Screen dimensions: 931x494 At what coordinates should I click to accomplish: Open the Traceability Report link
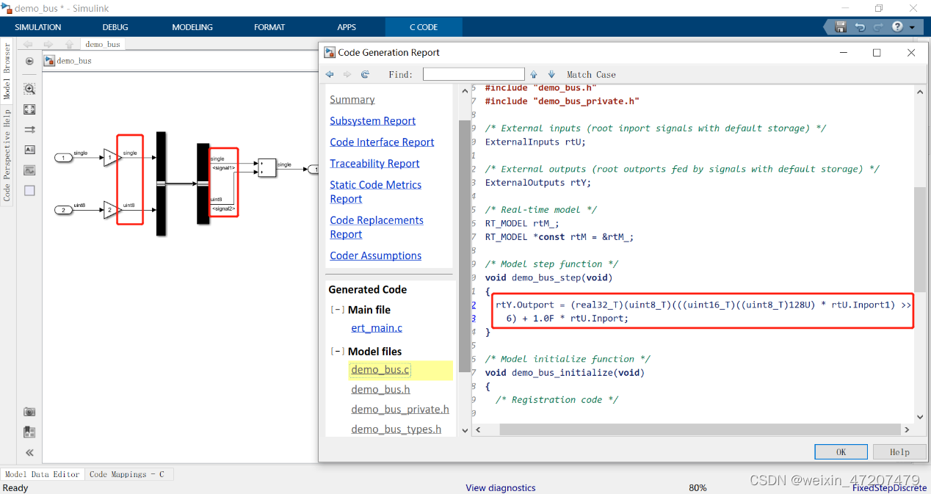coord(374,163)
